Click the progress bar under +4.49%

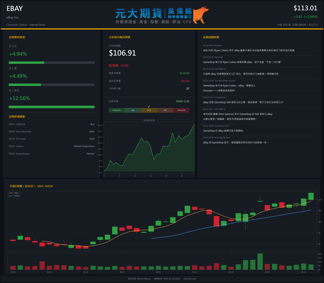coord(51,85)
